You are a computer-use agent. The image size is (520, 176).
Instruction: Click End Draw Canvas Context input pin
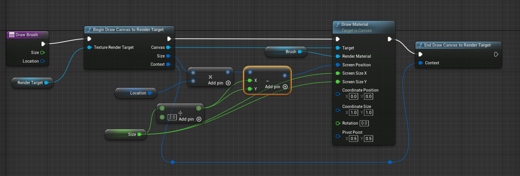pyautogui.click(x=421, y=63)
